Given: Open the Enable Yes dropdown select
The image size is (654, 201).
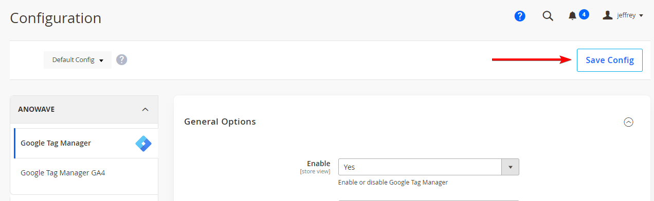Looking at the screenshot, I should [x=429, y=167].
